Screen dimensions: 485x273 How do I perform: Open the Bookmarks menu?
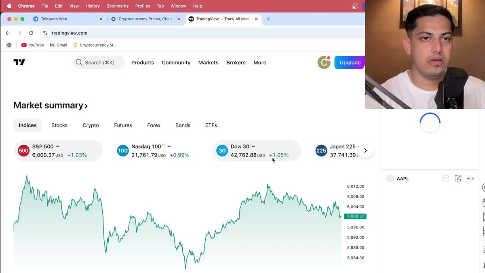point(118,6)
